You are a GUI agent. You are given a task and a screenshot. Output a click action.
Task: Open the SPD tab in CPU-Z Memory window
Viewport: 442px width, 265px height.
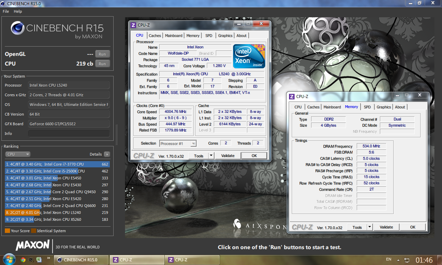(x=367, y=107)
